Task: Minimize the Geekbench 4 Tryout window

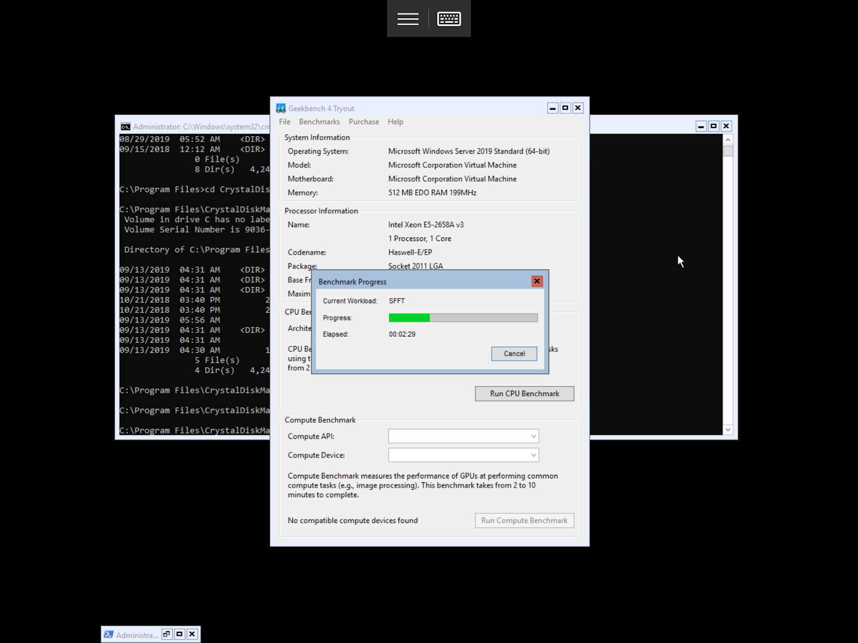Action: 553,108
